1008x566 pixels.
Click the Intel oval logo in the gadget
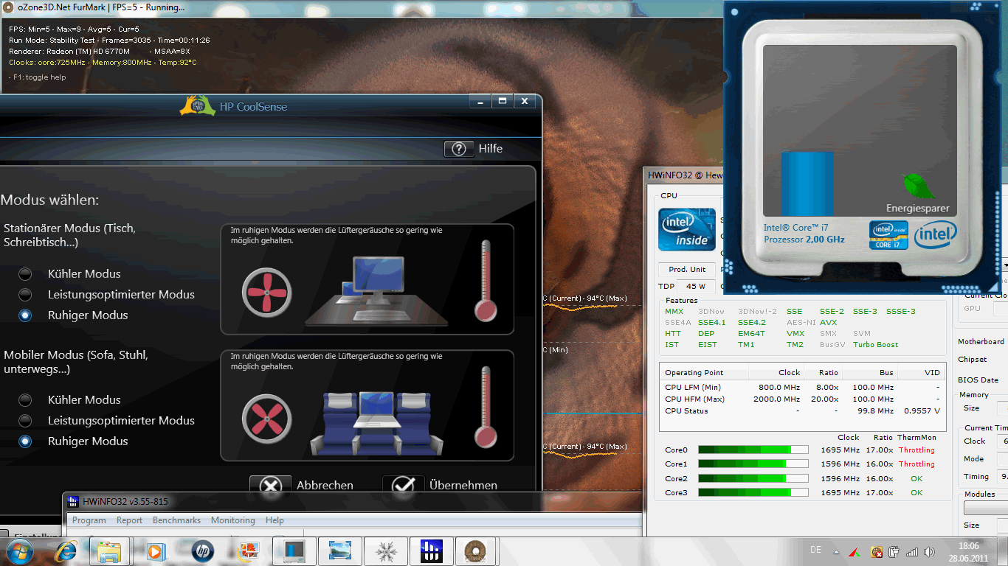point(936,235)
